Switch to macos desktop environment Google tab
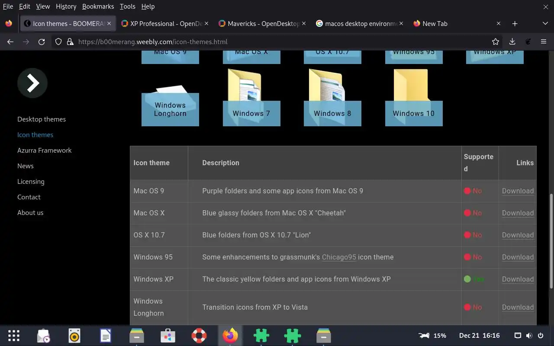This screenshot has width=554, height=346. tap(359, 23)
